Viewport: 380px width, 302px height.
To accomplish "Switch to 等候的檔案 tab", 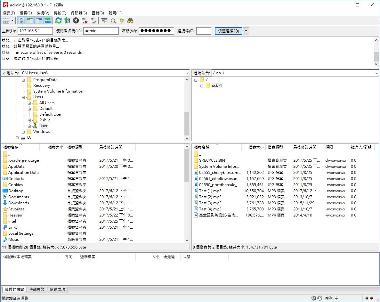I will 14,290.
